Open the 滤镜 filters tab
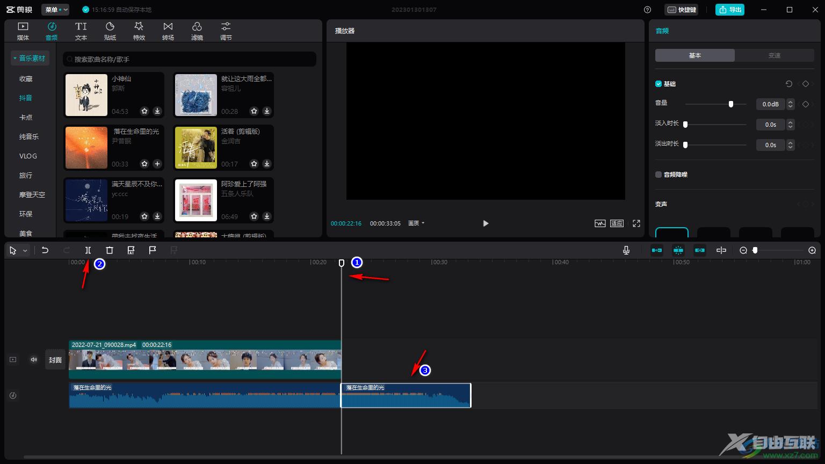The image size is (825, 464). click(x=197, y=31)
